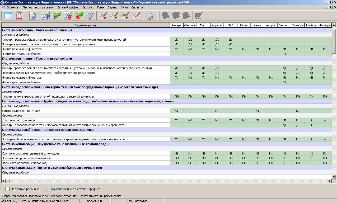The height and width of the screenshot is (203, 337).
Task: Select the Проверка общего технического состояния насосов row
Action: click(86, 139)
